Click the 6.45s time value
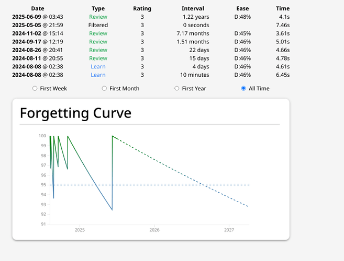The width and height of the screenshot is (344, 261). pos(283,75)
